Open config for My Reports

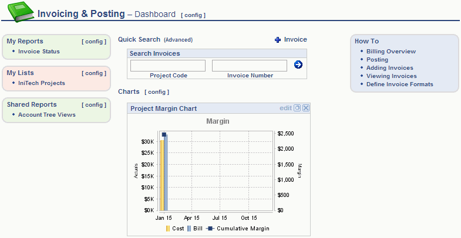pos(94,42)
